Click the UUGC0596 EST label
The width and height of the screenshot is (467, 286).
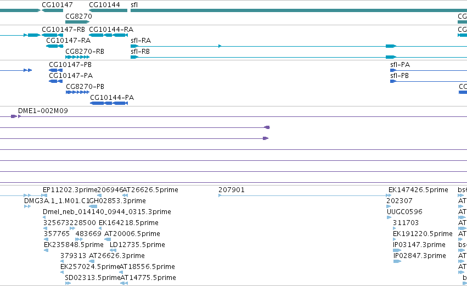404,212
